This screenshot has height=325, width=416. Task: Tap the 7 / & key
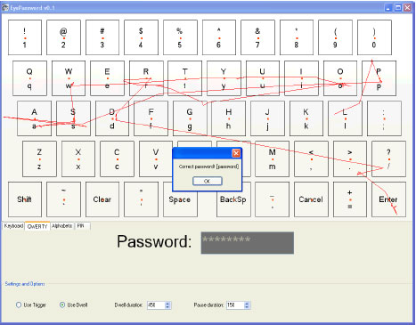(257, 37)
